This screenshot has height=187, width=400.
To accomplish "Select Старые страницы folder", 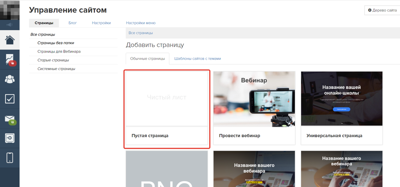I will click(53, 60).
